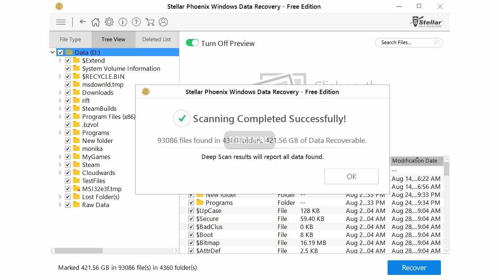This screenshot has width=499, height=280.
Task: Click the file list vertical scrollbar thumb
Action: click(446, 169)
